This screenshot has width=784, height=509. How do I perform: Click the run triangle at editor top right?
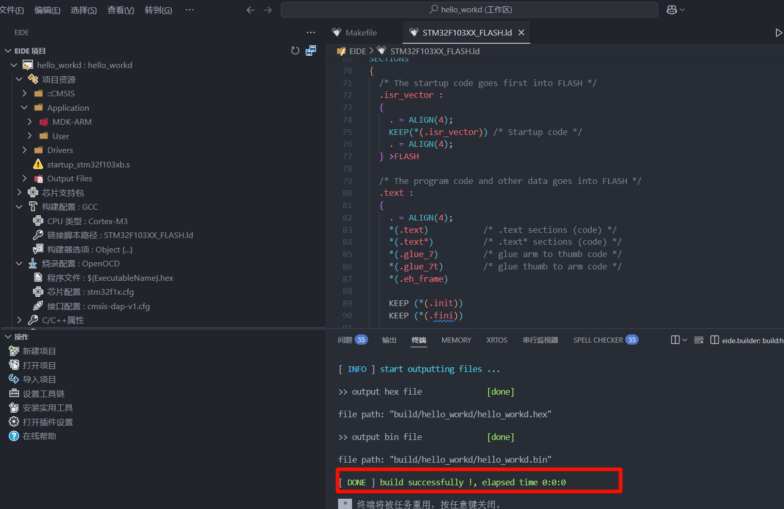click(778, 32)
